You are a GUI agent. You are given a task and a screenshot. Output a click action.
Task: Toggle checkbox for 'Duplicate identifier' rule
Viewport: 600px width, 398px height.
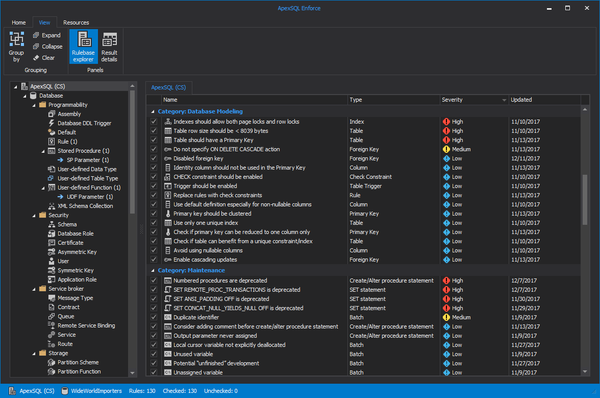click(154, 317)
